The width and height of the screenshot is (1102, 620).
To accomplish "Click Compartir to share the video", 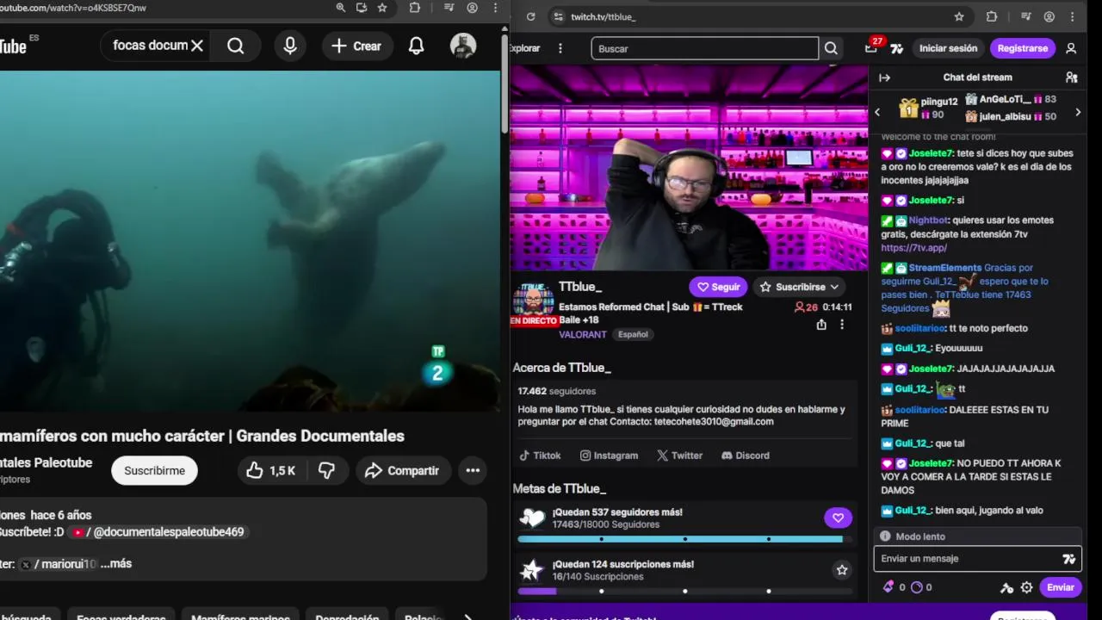I will 402,471.
